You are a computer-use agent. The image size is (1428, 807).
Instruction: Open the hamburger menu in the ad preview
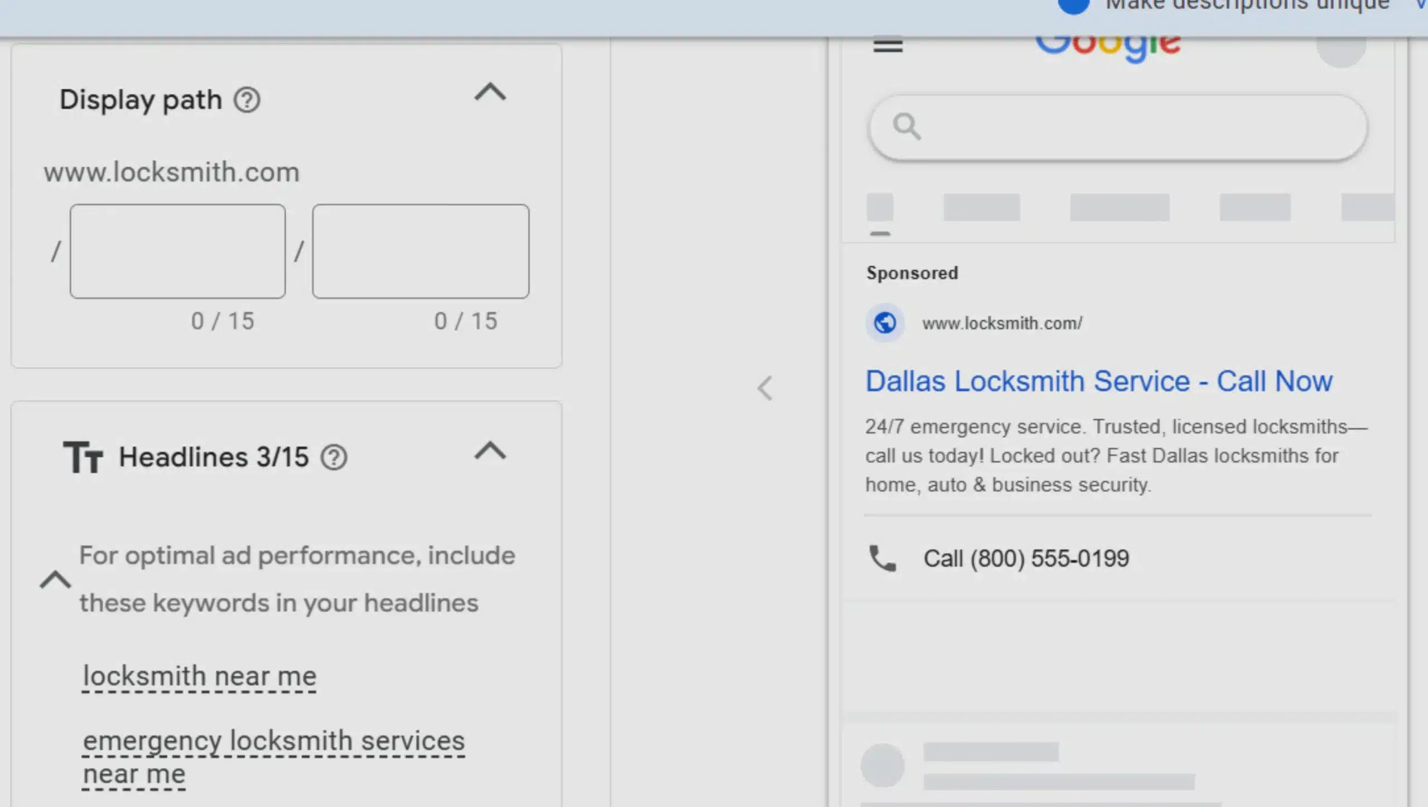tap(888, 45)
